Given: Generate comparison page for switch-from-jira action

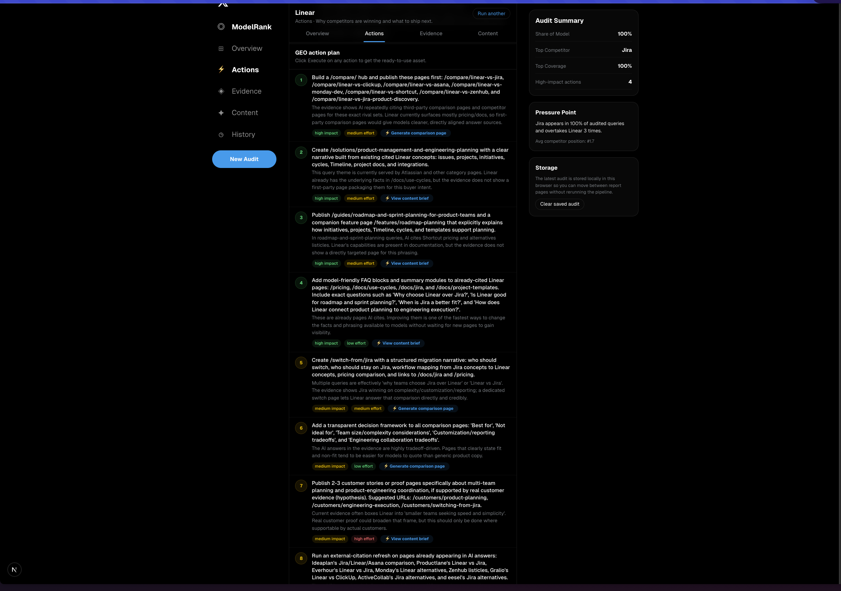Looking at the screenshot, I should (x=423, y=409).
